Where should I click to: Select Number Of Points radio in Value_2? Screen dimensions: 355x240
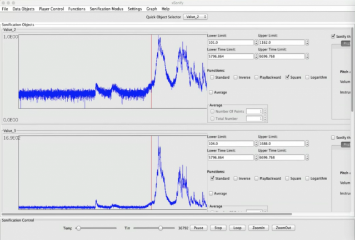tap(212, 111)
